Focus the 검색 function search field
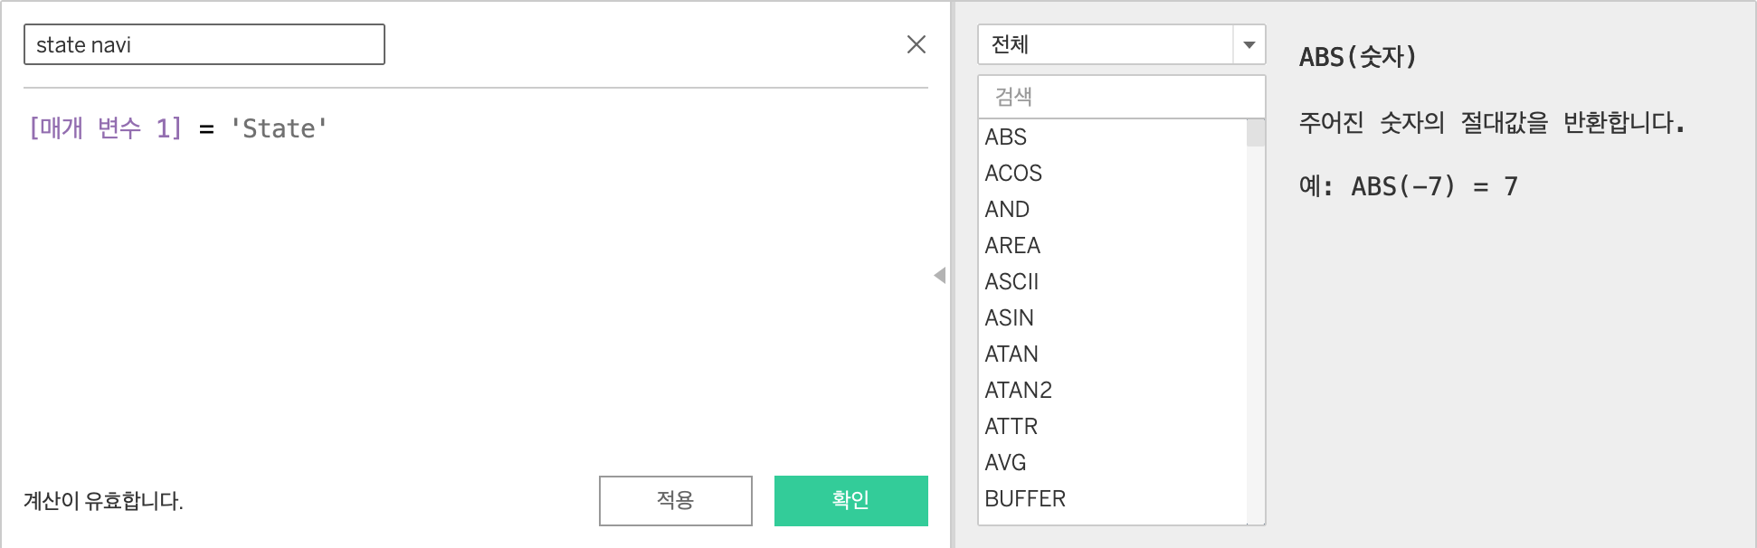Image resolution: width=1757 pixels, height=548 pixels. pos(1121,97)
